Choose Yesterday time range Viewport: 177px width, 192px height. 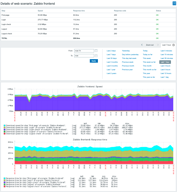click(x=126, y=51)
